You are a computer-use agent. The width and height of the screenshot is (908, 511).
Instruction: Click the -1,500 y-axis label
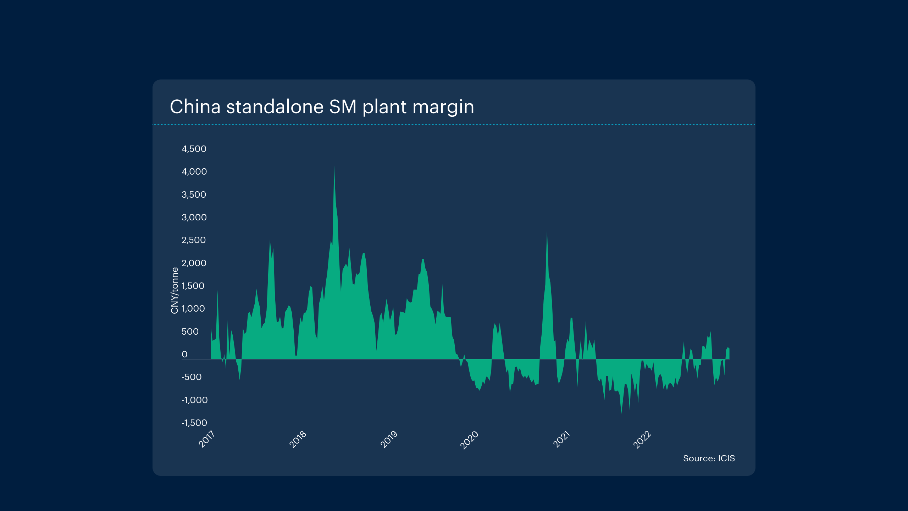194,423
